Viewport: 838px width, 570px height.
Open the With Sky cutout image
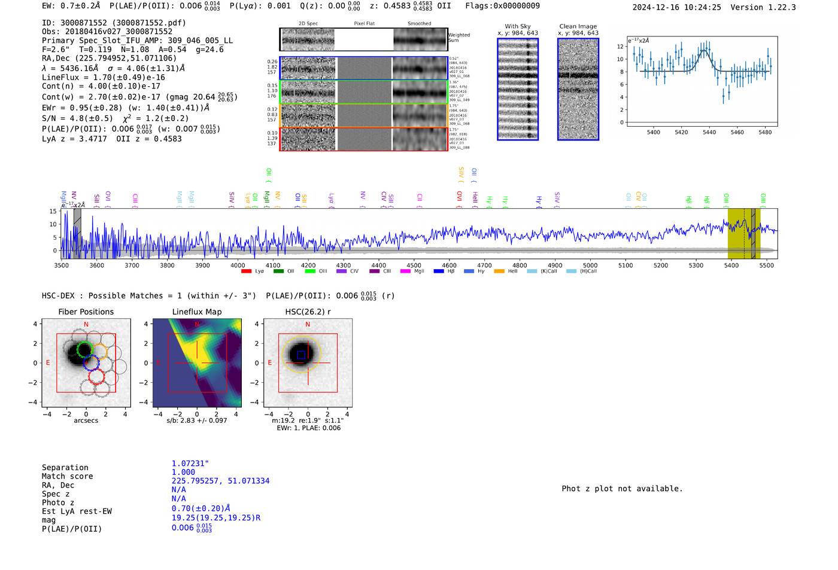pos(518,89)
